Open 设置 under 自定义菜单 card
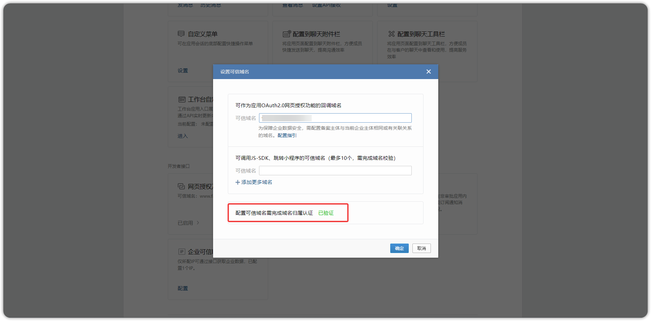 (183, 71)
